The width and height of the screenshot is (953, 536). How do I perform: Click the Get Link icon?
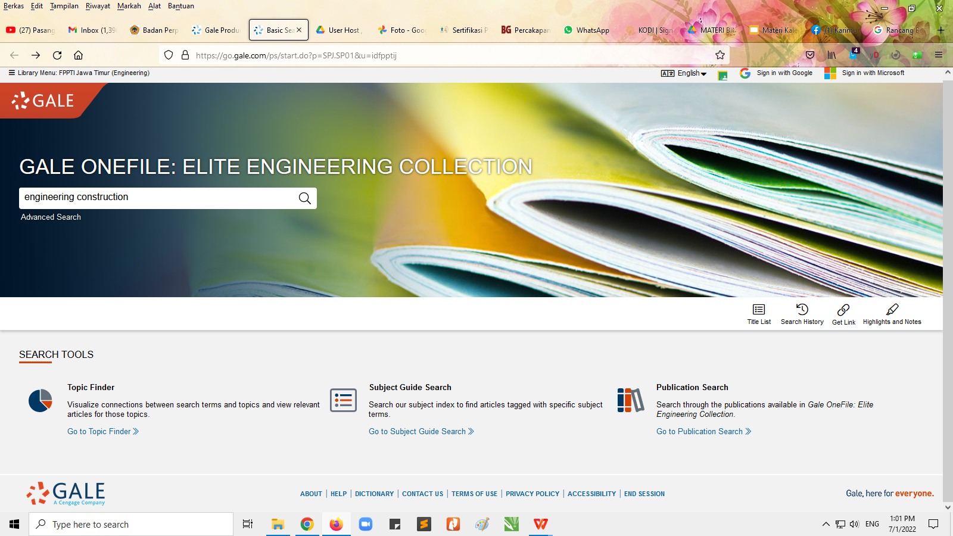[x=843, y=310]
